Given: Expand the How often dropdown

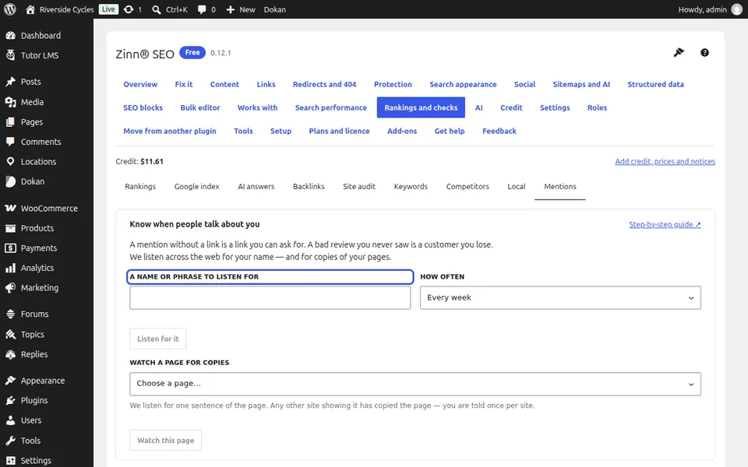Looking at the screenshot, I should 560,297.
